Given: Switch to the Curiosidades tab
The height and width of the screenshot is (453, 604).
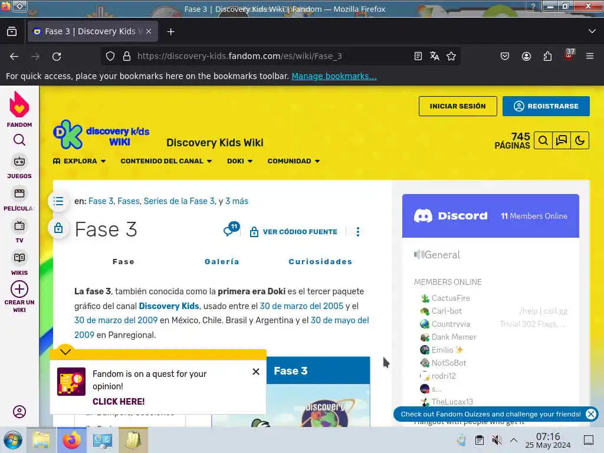Looking at the screenshot, I should point(320,261).
